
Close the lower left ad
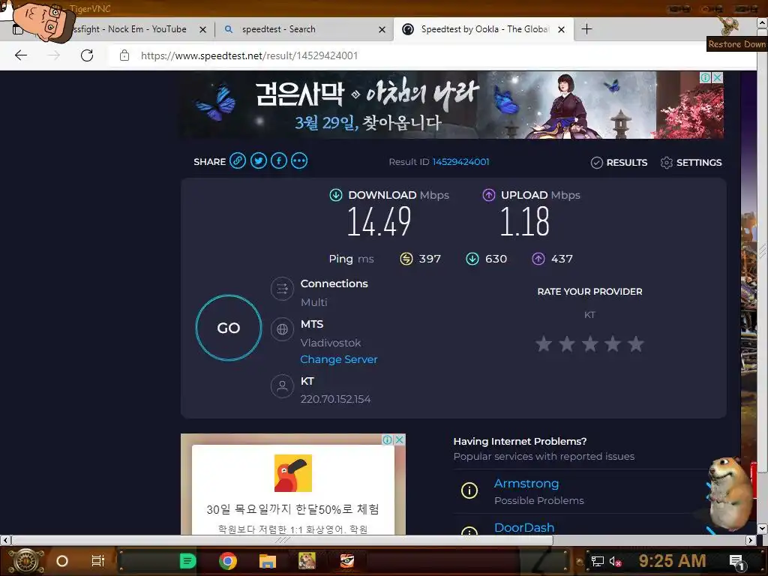click(400, 439)
